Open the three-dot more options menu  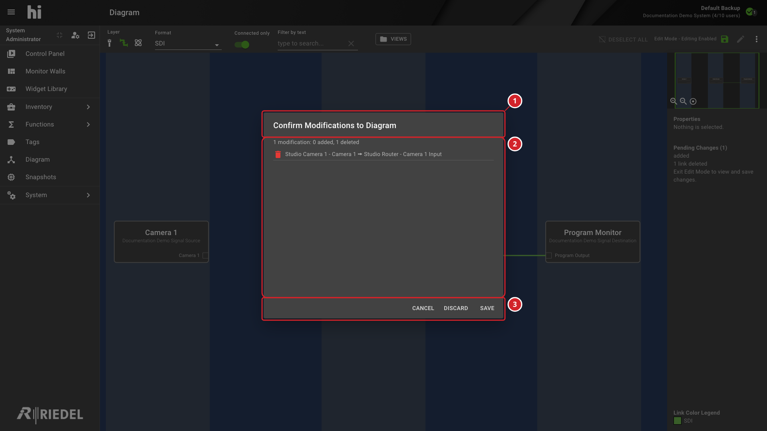(x=757, y=39)
